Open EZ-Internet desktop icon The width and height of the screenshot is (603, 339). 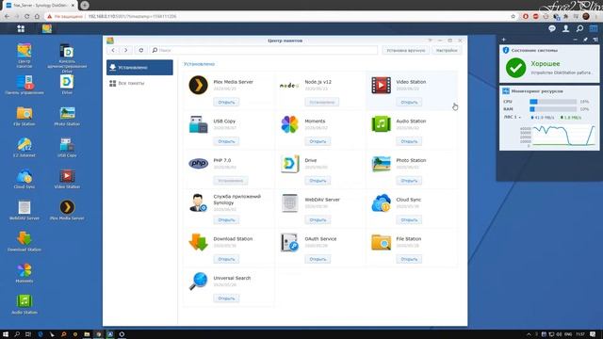(24, 148)
